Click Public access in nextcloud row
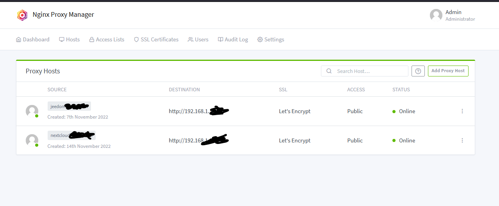The height and width of the screenshot is (206, 499). (355, 140)
